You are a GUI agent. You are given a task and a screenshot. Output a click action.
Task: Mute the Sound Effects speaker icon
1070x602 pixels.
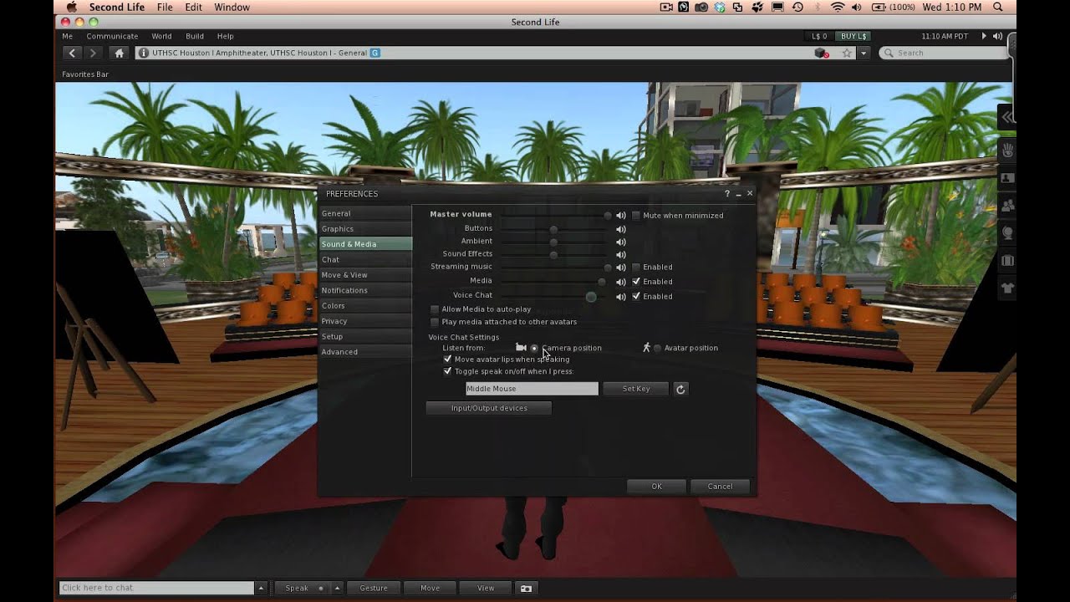(621, 255)
